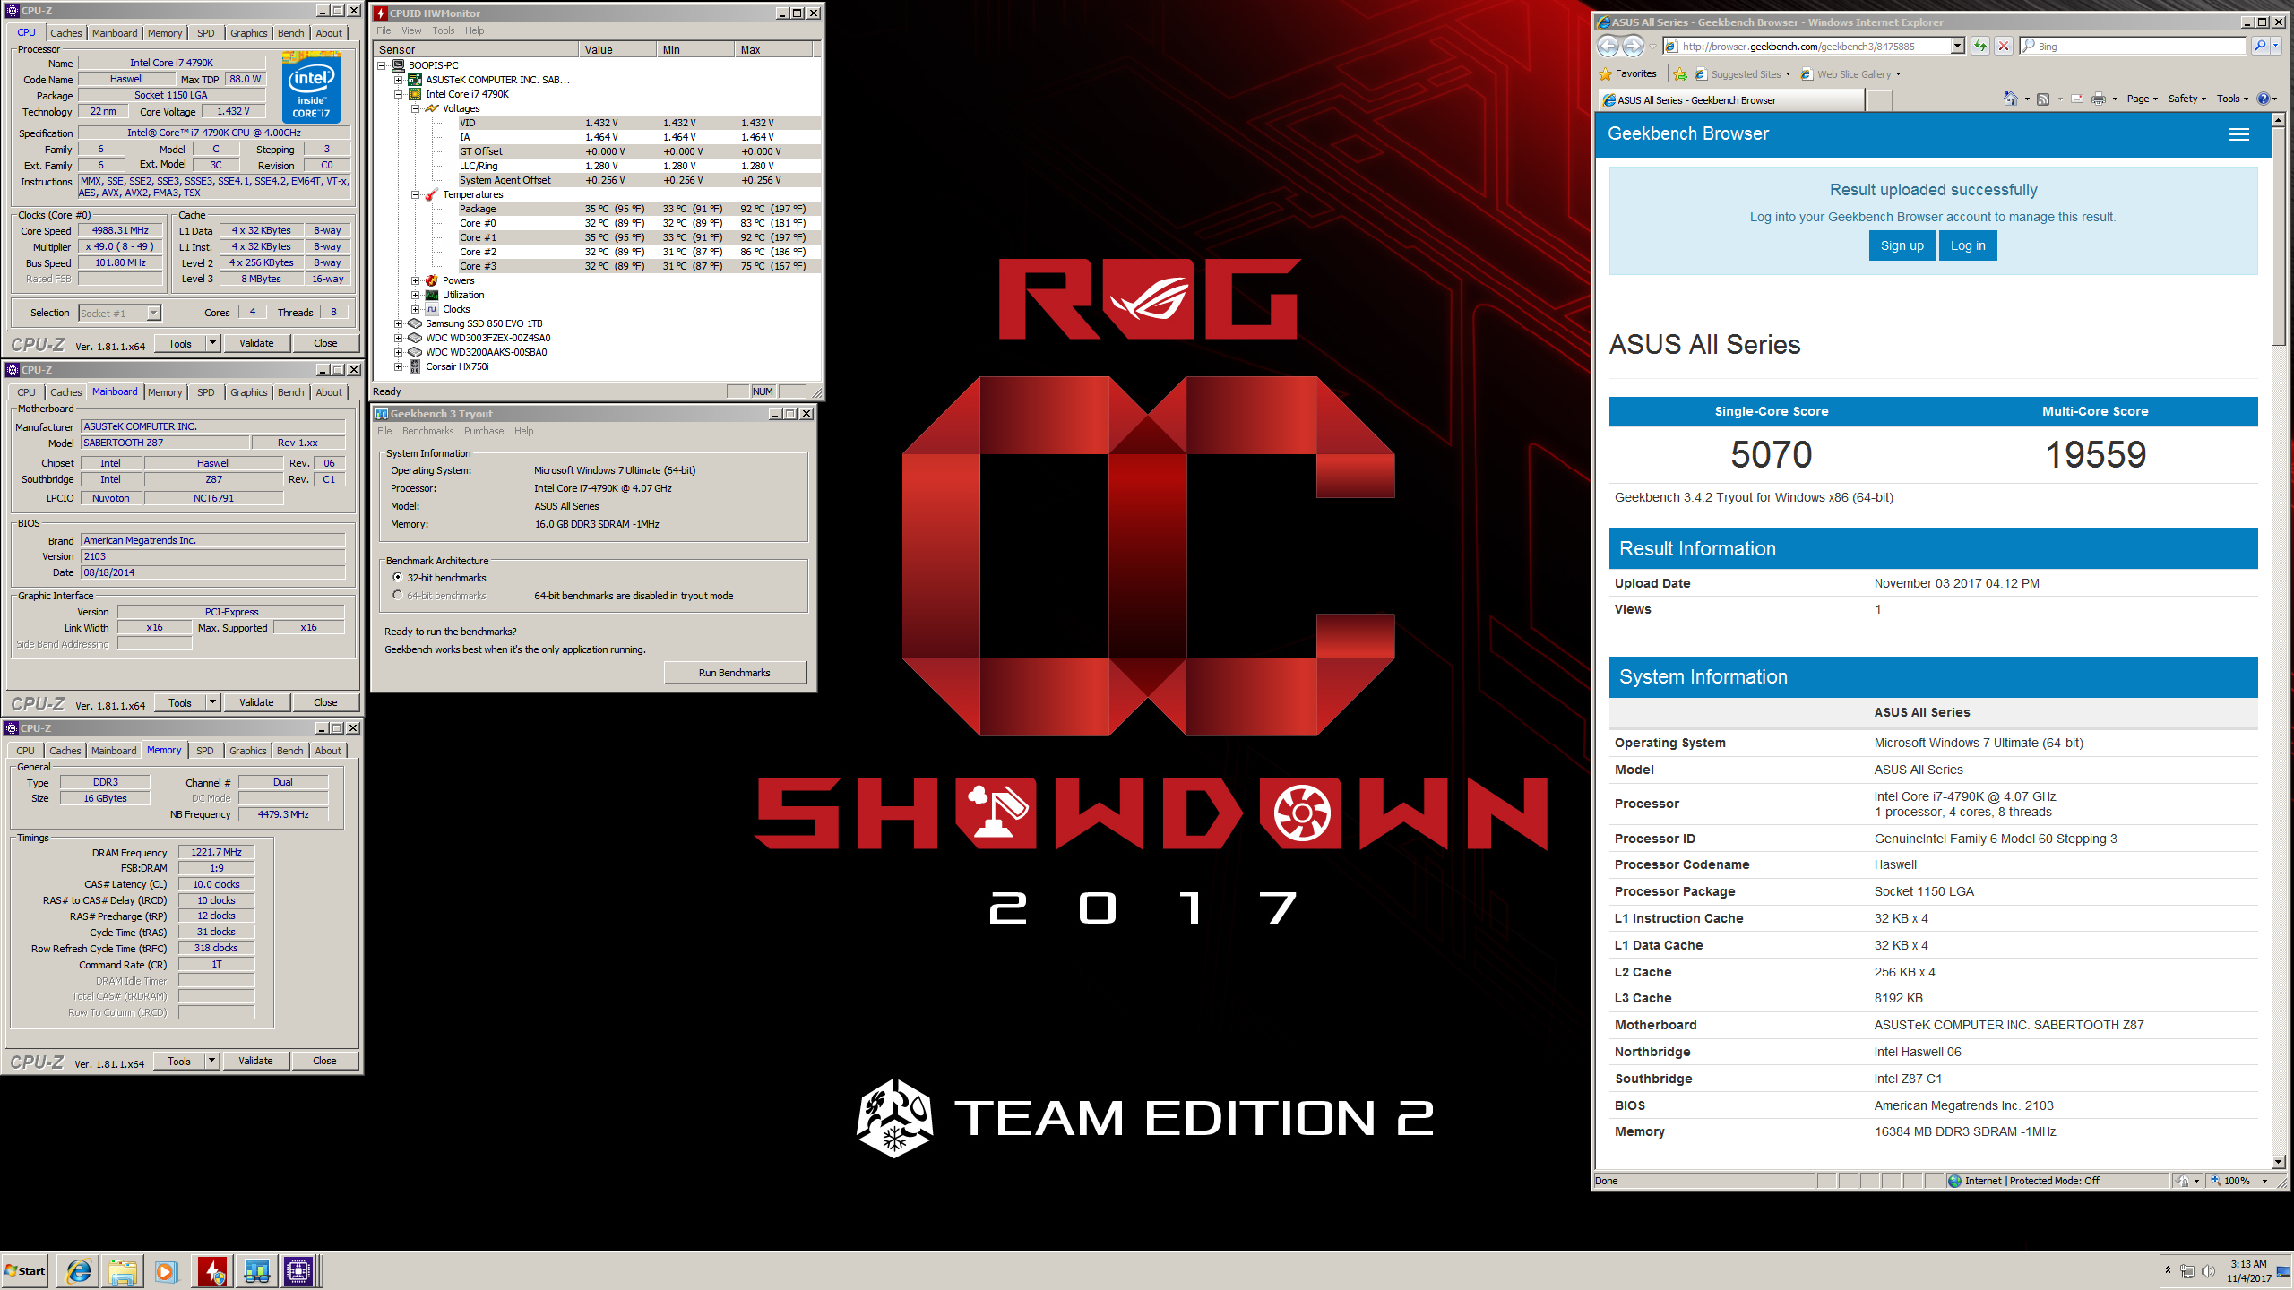The image size is (2294, 1290).
Task: Click the Read Mail icon in IE
Action: pos(2076,99)
